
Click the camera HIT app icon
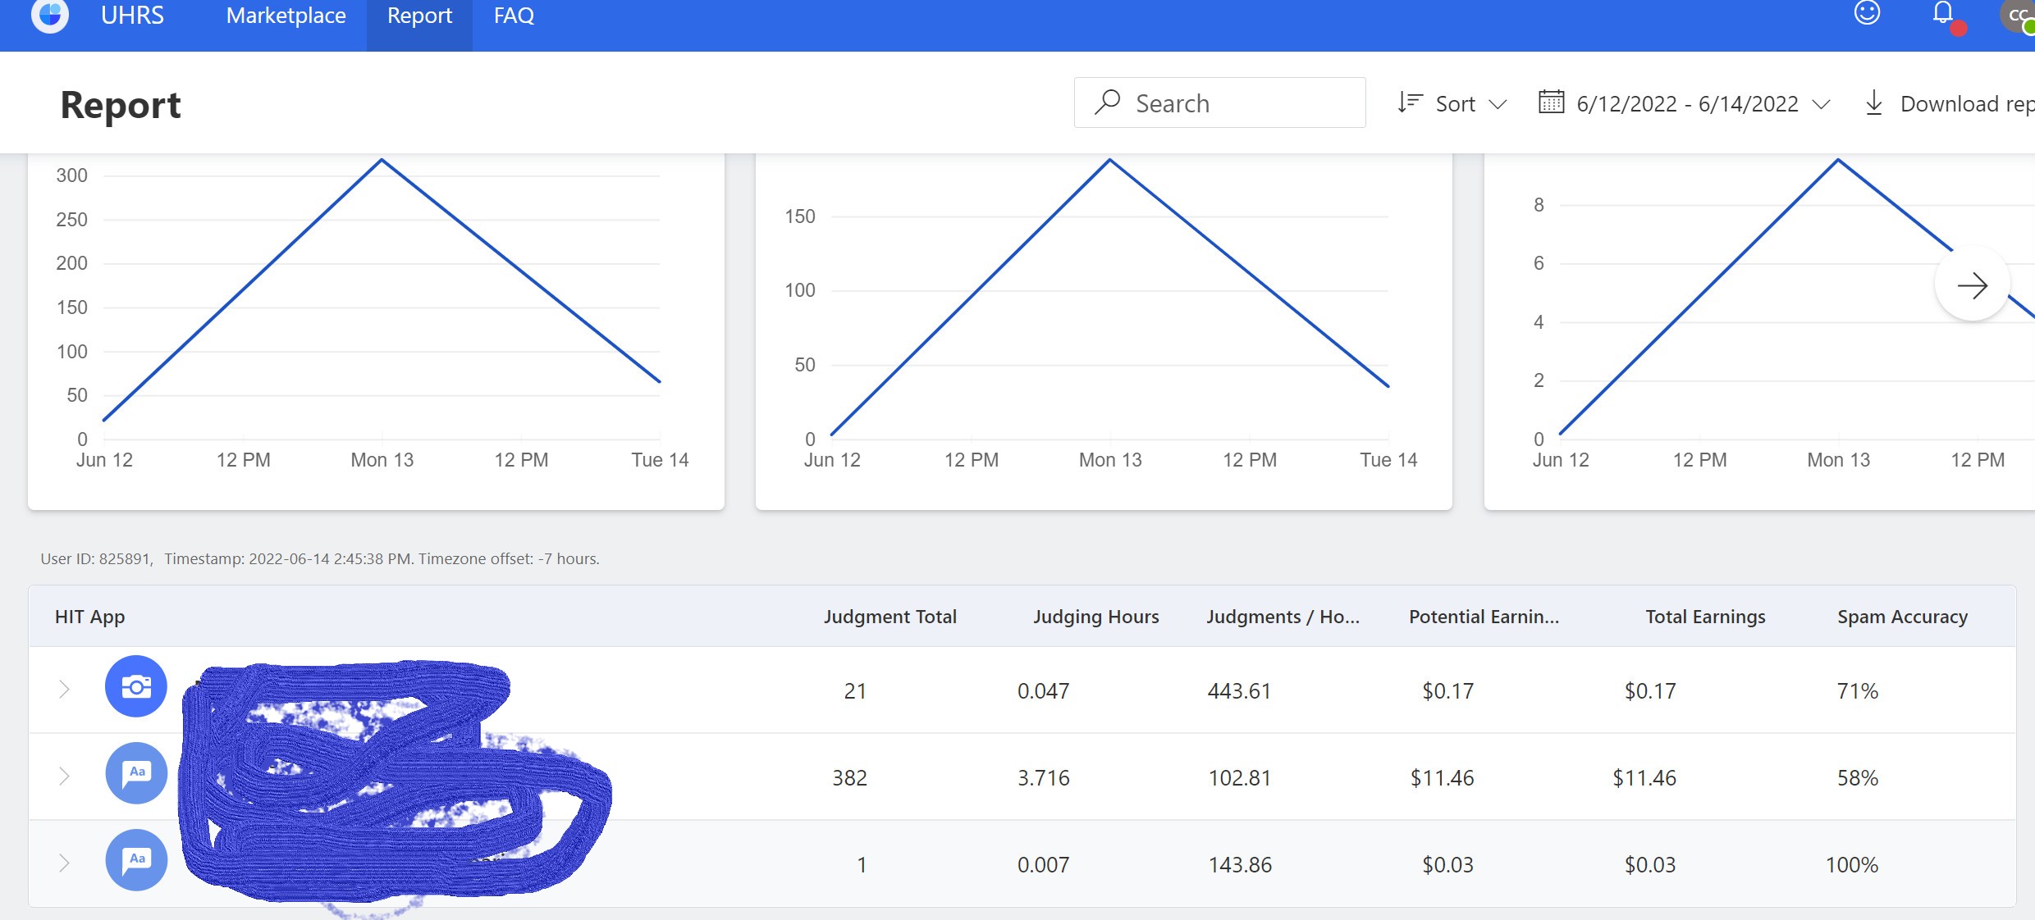click(136, 686)
